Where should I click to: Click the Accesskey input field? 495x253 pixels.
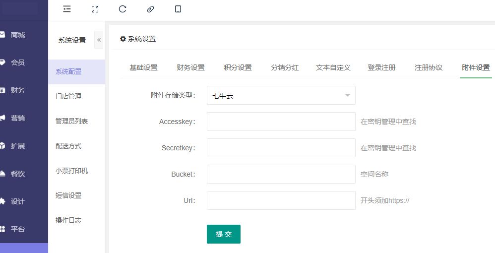281,122
